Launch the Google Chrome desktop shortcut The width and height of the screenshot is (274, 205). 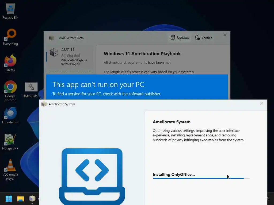[10, 91]
